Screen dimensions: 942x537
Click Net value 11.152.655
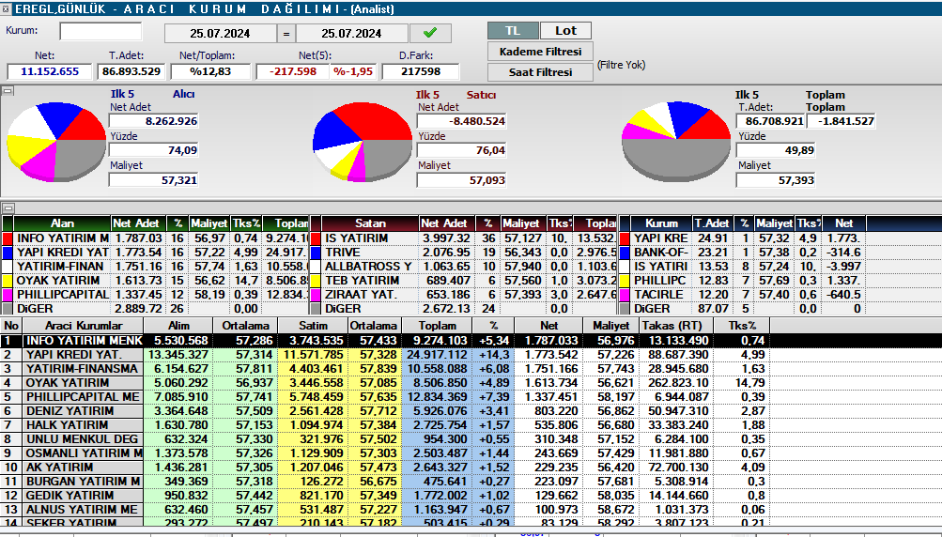point(49,71)
